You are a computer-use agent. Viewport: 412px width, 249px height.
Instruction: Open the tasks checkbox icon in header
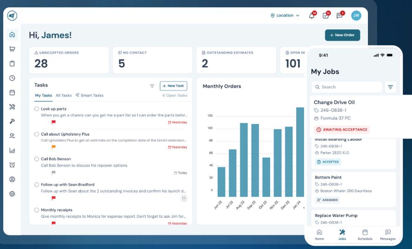click(x=326, y=16)
